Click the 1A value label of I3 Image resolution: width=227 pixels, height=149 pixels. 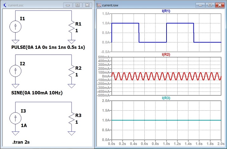click(x=24, y=125)
